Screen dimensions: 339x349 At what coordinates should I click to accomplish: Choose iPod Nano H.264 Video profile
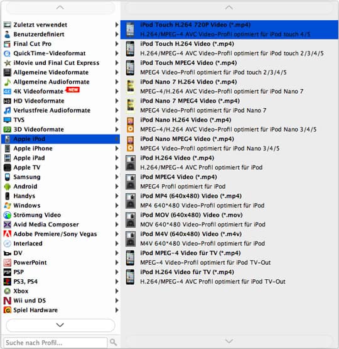pyautogui.click(x=229, y=125)
